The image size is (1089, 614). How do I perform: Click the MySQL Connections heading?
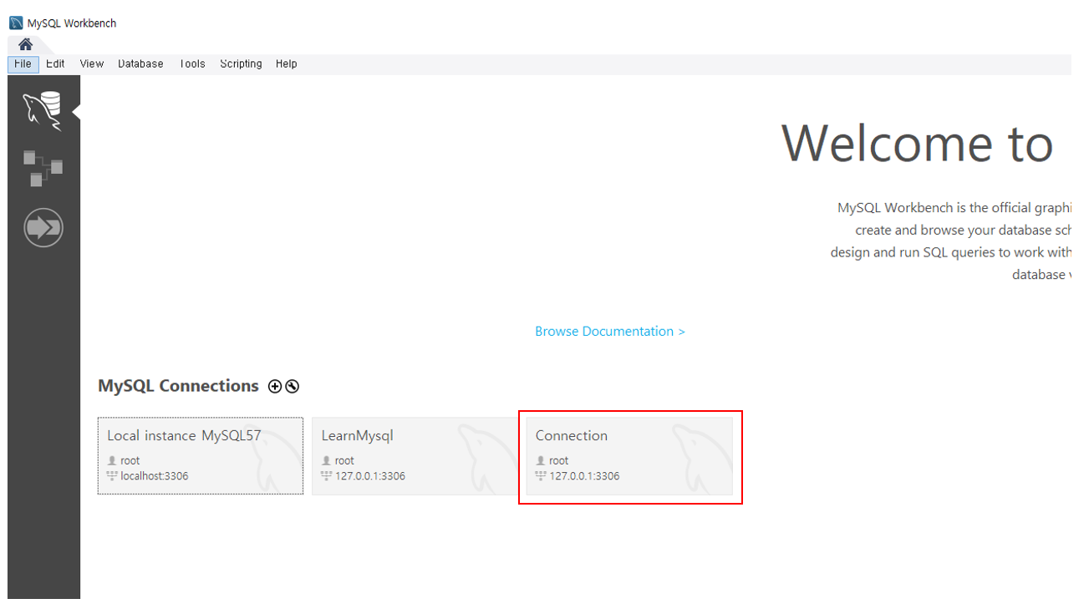click(x=178, y=386)
